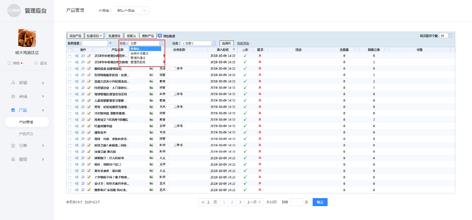This screenshot has width=472, height=220.
Task: Open the 批量添加 dropdown button
Action: pyautogui.click(x=94, y=36)
